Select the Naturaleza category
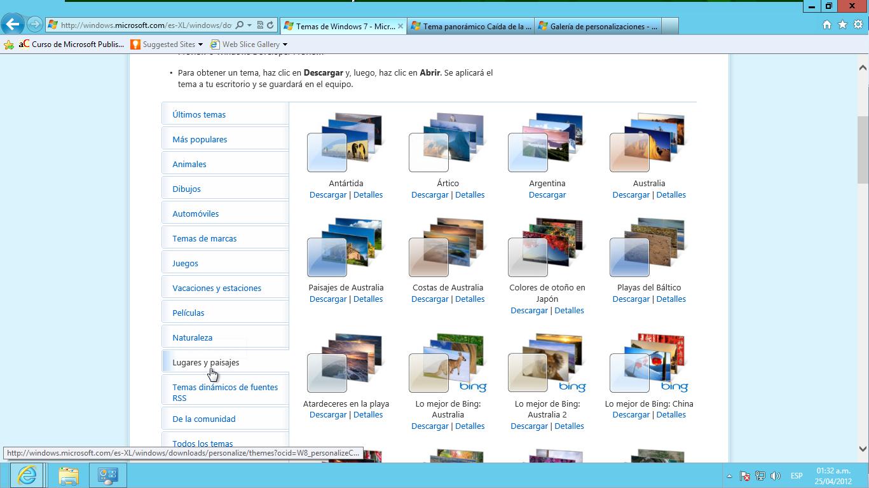869x488 pixels. point(193,337)
